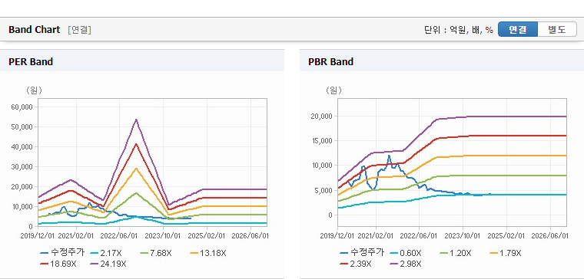Click the 2022/06/01 date label in PER chart
Screen dimensions: 584x279
pos(119,236)
